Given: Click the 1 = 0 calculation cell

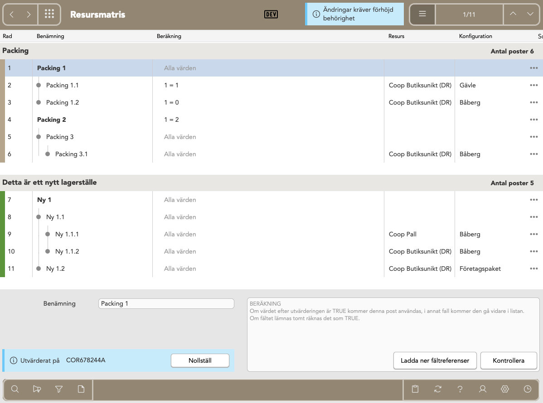Looking at the screenshot, I should 171,102.
